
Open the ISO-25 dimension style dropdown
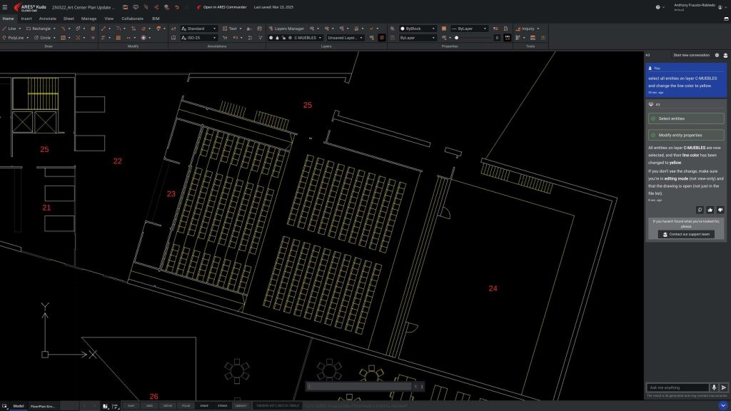pyautogui.click(x=199, y=38)
